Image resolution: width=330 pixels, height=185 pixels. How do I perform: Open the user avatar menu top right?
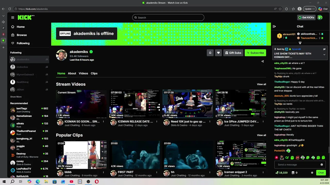(320, 17)
